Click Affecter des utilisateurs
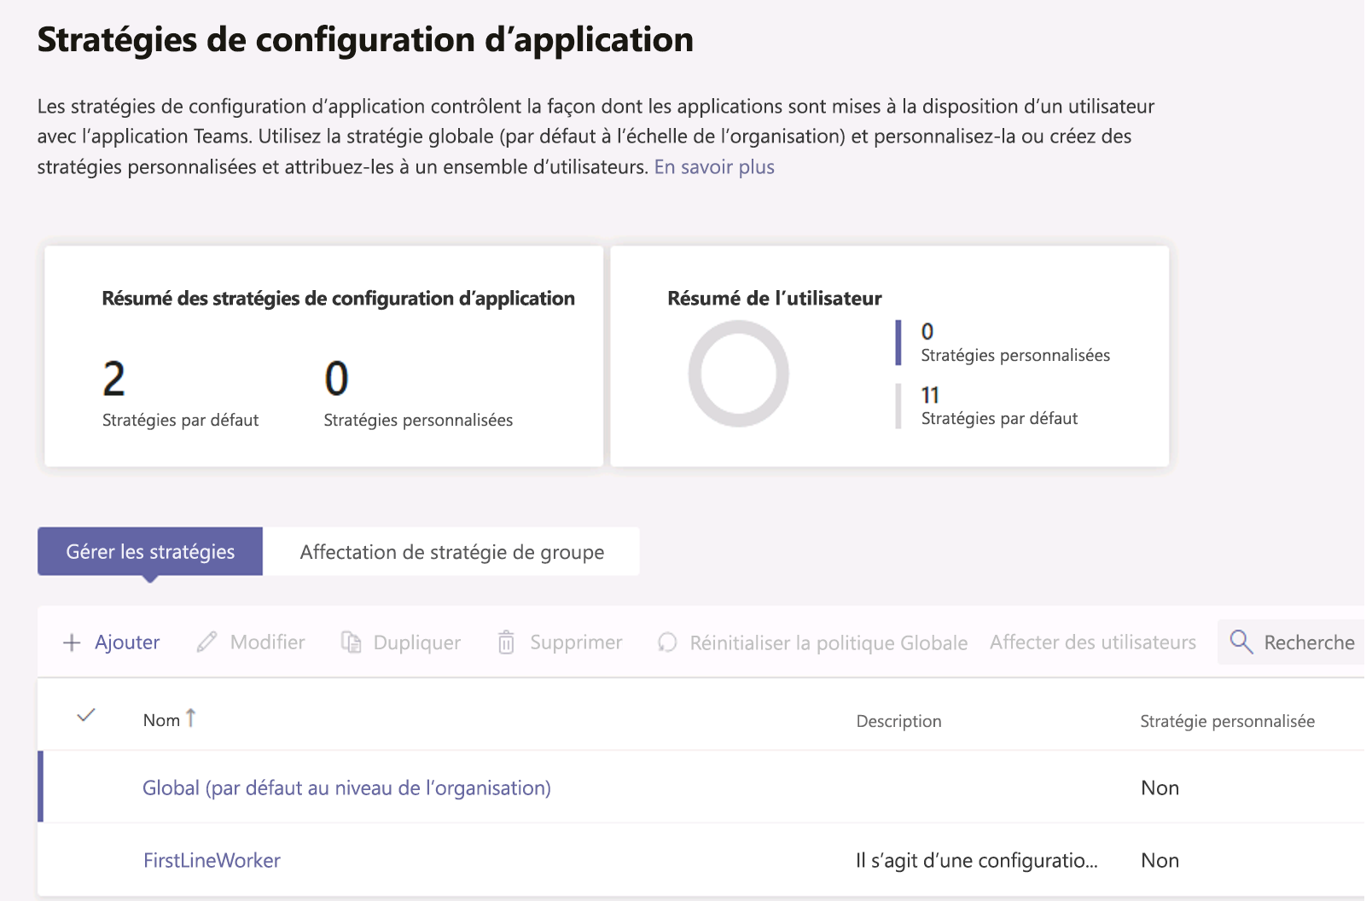 tap(1093, 642)
